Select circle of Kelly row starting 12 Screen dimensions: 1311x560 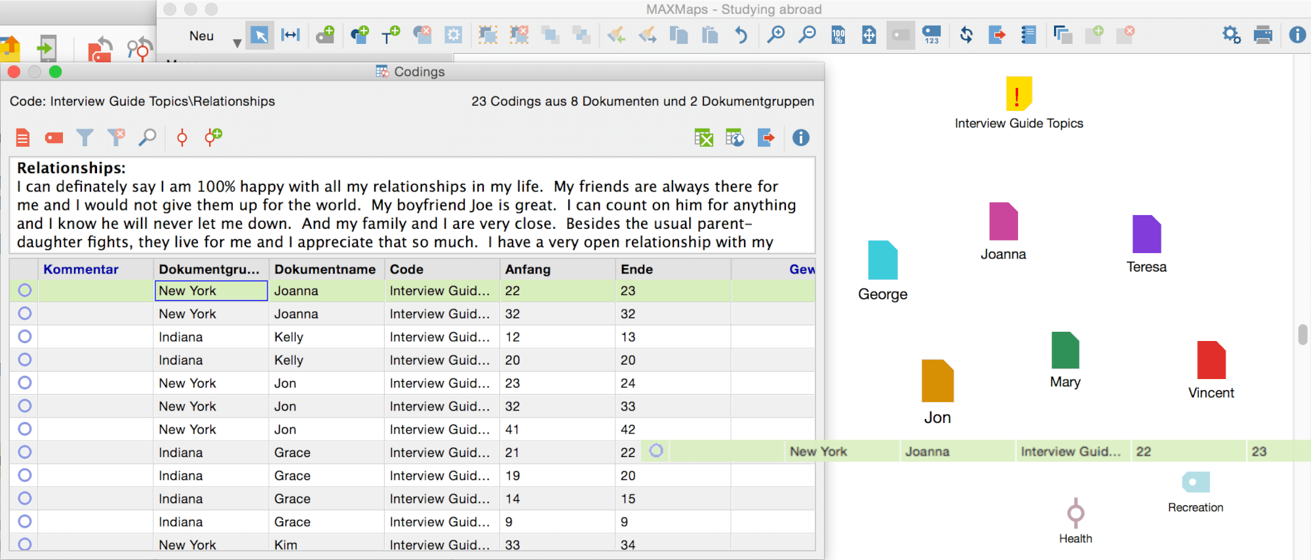25,336
